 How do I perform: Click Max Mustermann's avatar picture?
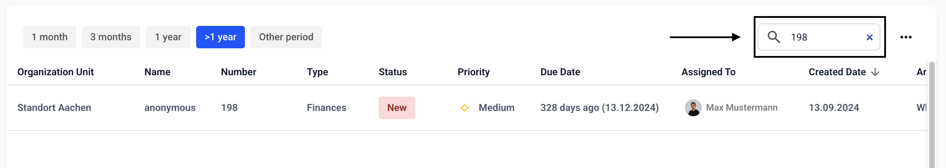(x=693, y=107)
